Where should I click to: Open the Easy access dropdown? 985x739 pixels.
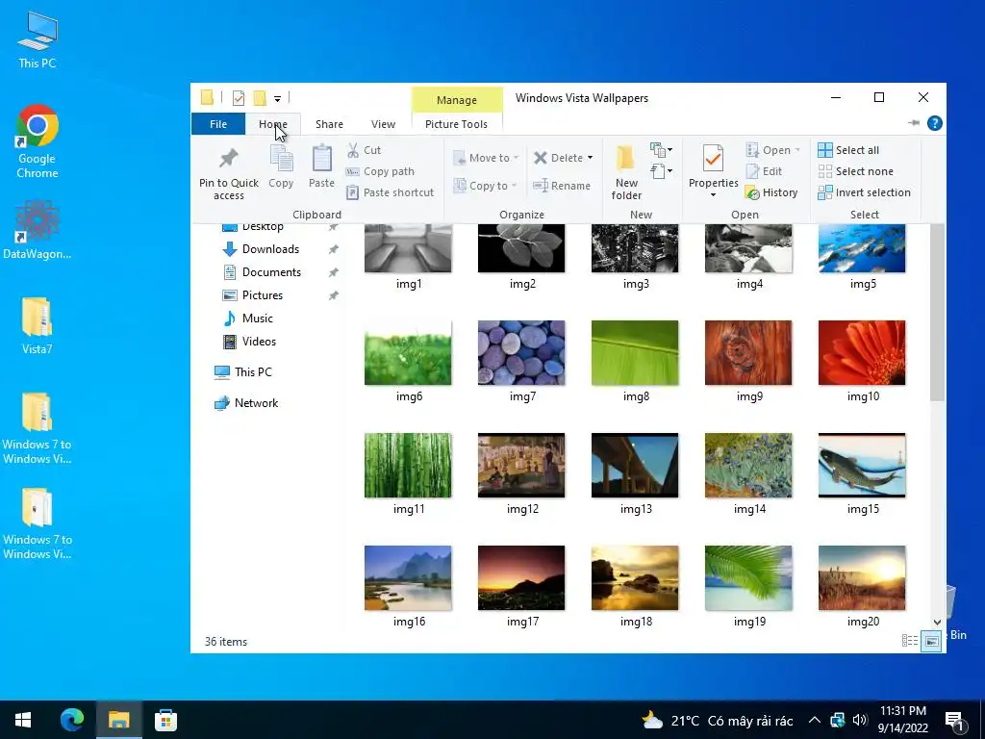click(661, 171)
